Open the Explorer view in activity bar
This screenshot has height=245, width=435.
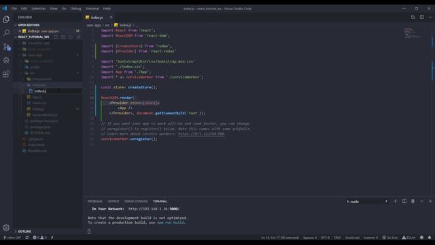click(6, 19)
